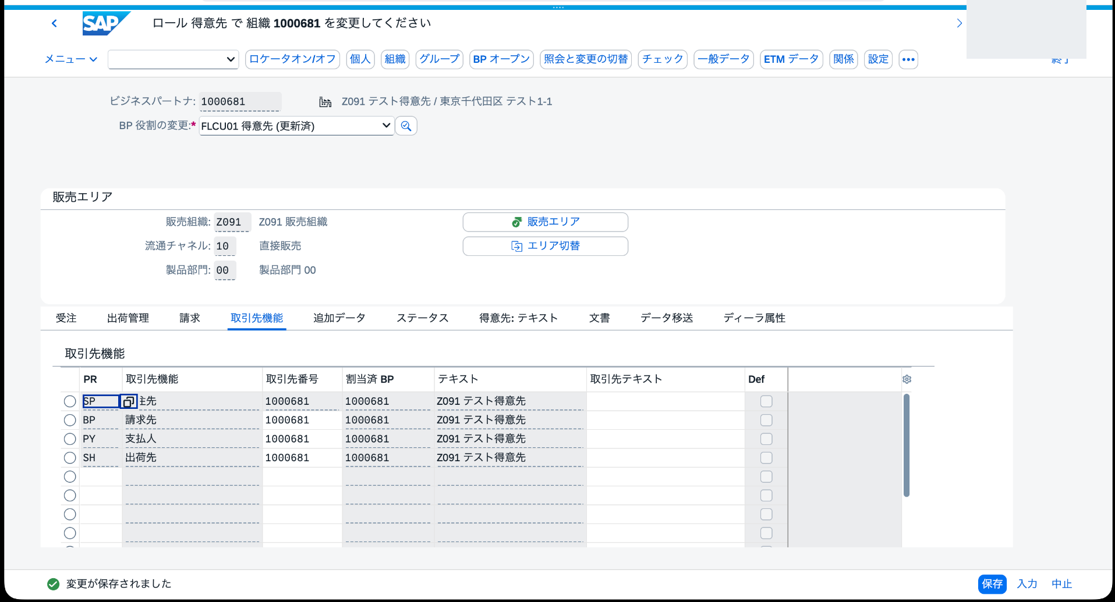Click the 組織 toolbar button
1115x602 pixels.
point(395,59)
